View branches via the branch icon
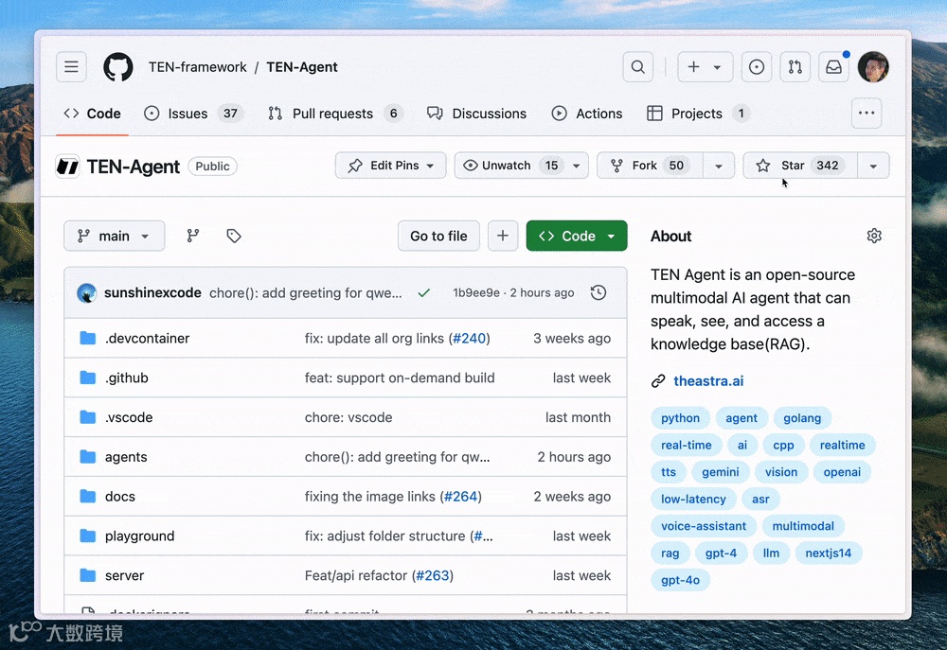The height and width of the screenshot is (650, 947). [192, 236]
